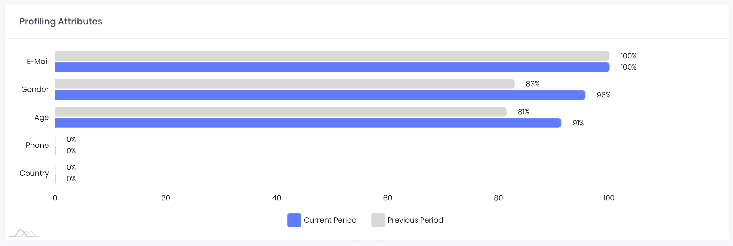Select the E-Mail previous period gray bar
Image resolution: width=733 pixels, height=246 pixels.
tap(332, 56)
